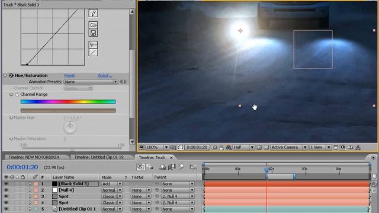Enable motion blur icon in timeline

pos(181,167)
